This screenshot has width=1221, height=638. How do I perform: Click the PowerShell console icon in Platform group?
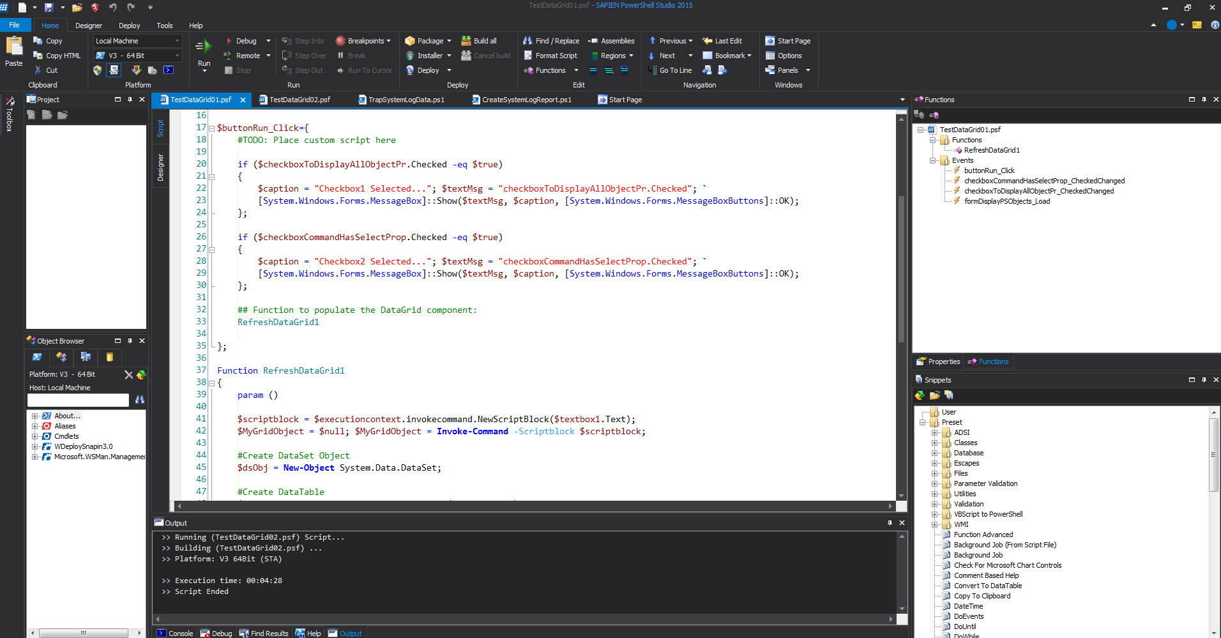coord(169,70)
